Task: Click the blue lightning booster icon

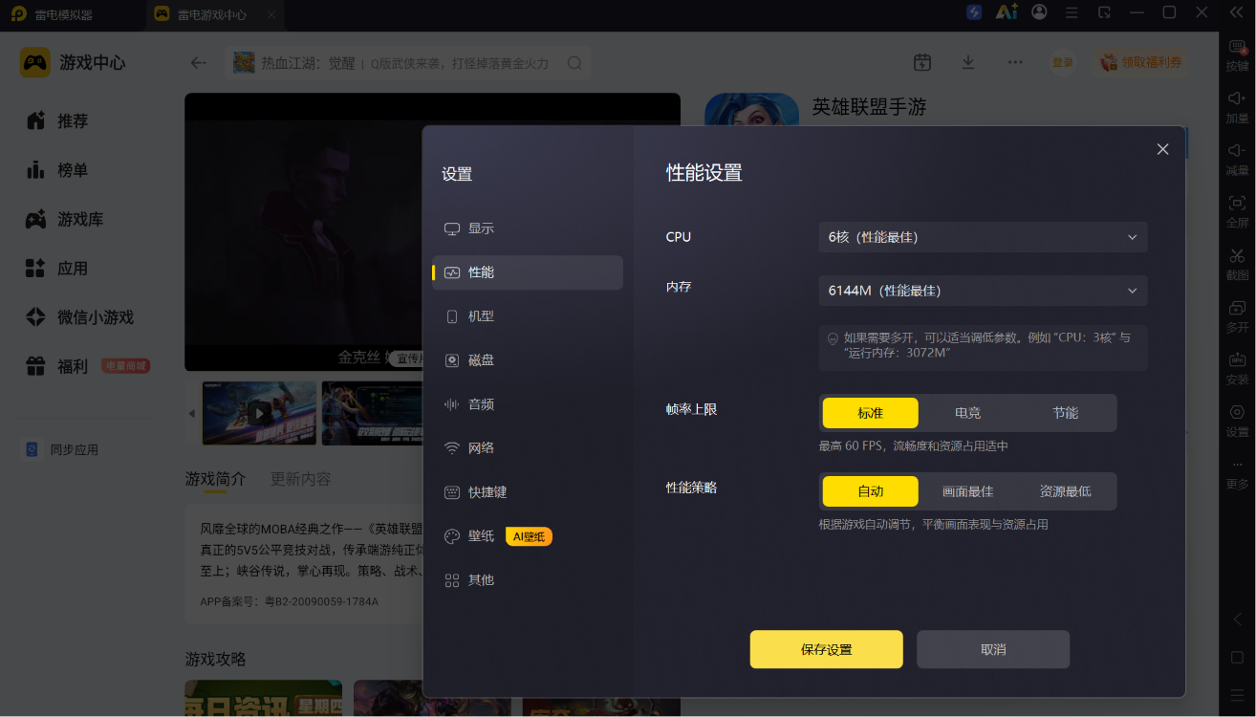Action: (x=974, y=12)
